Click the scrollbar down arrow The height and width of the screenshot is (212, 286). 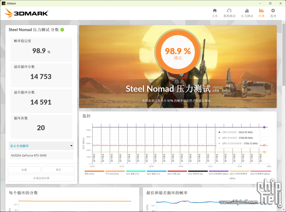284,209
